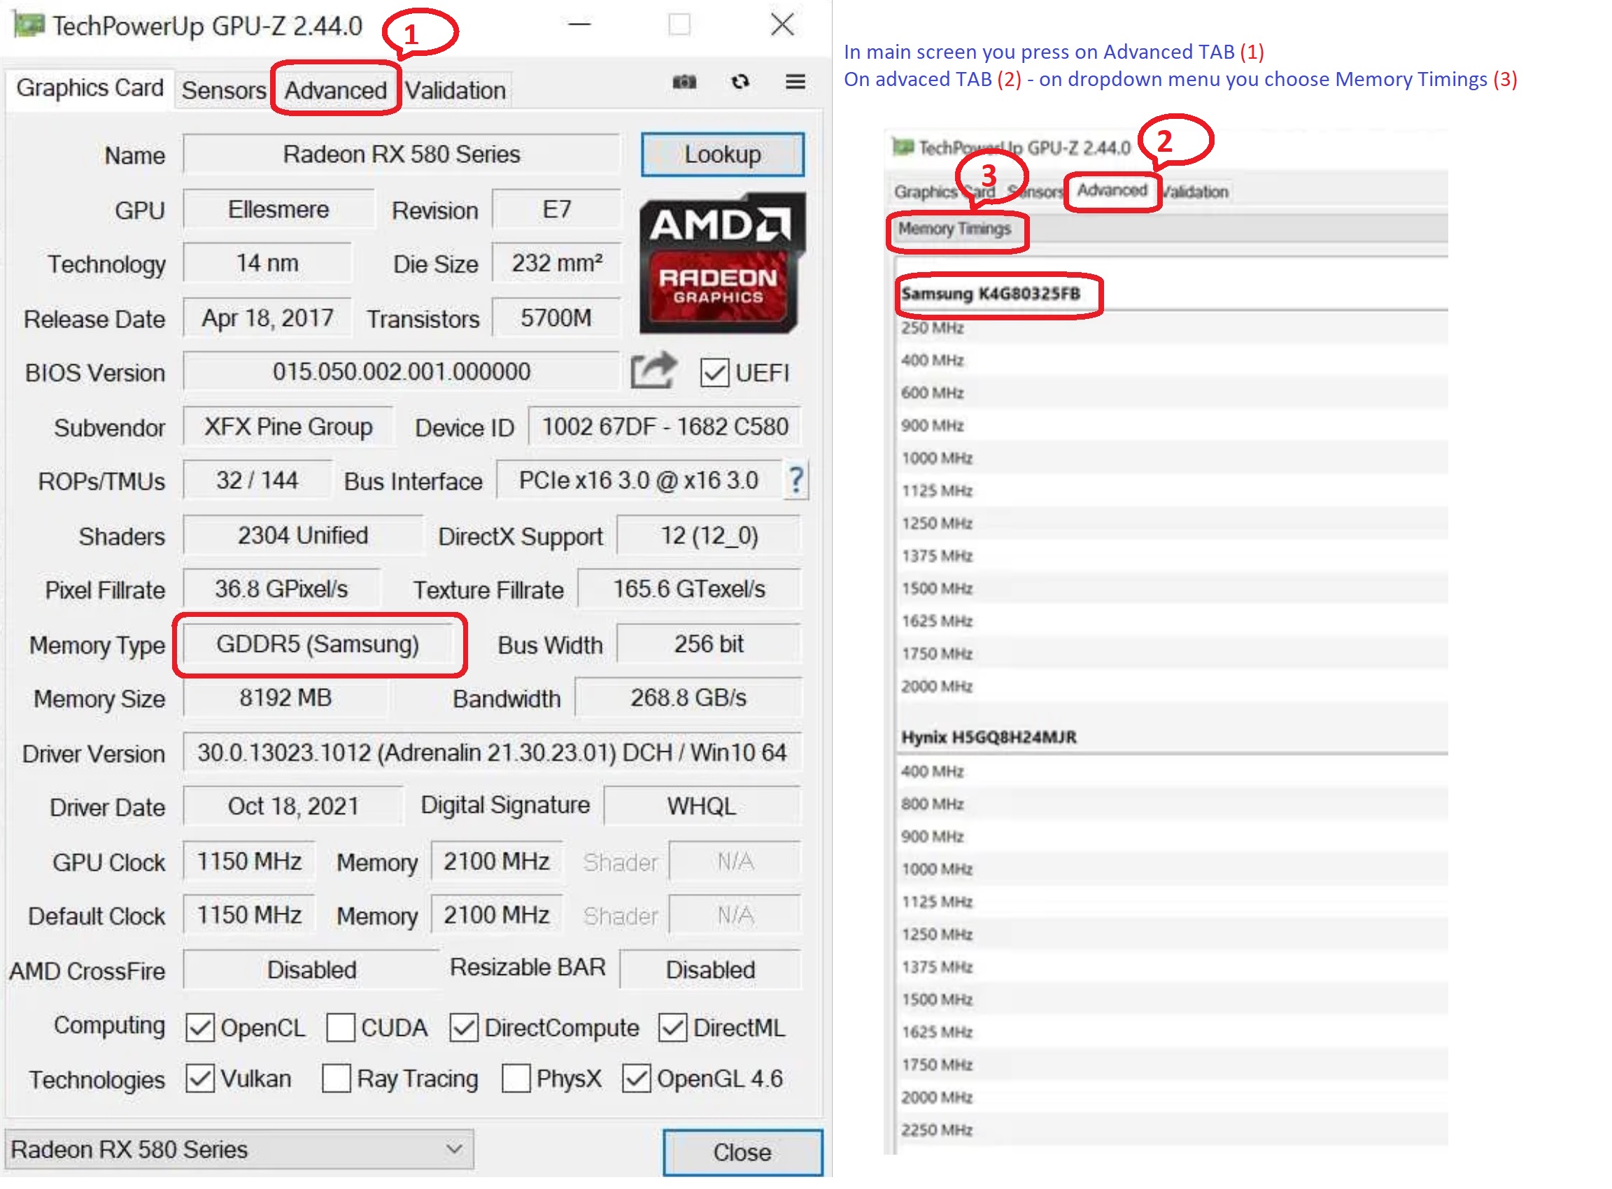Toggle the OpenGL 4.6 checkbox
Screen dimensions: 1612x1189
(x=637, y=1080)
